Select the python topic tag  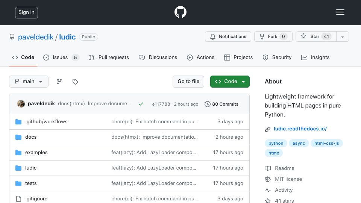click(x=276, y=143)
